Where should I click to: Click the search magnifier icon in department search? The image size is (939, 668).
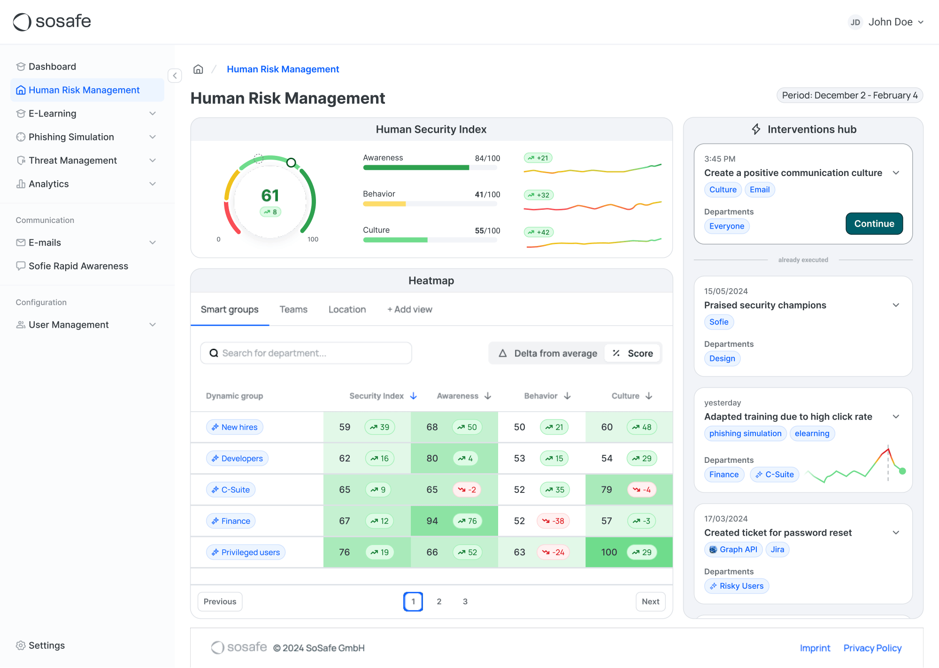(214, 353)
